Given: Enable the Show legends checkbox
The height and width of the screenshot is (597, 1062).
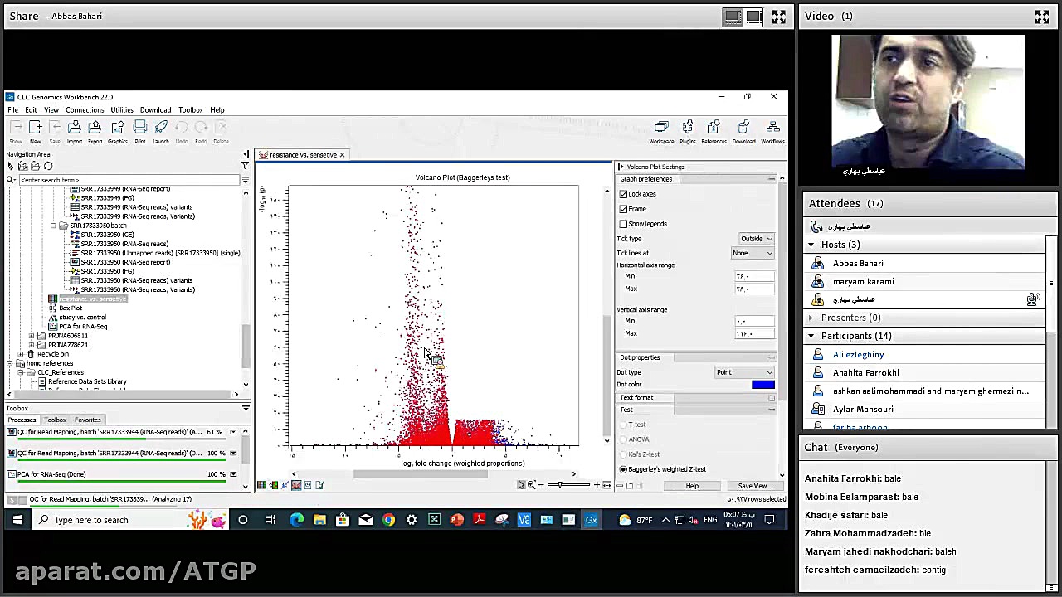Looking at the screenshot, I should click(623, 224).
